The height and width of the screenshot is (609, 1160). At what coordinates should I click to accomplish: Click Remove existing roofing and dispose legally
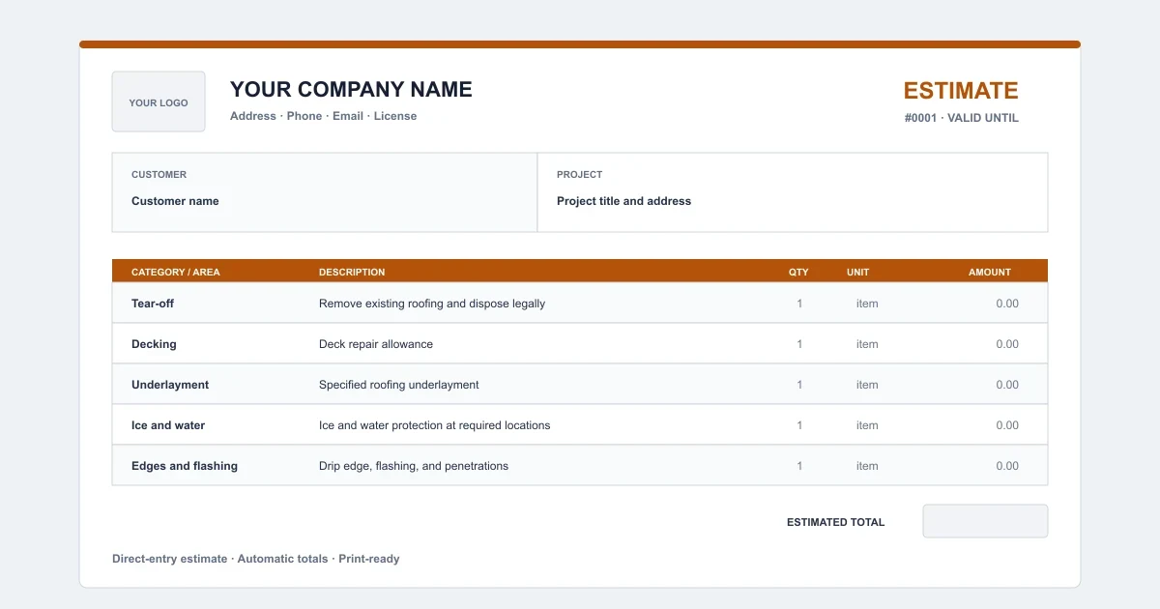432,304
